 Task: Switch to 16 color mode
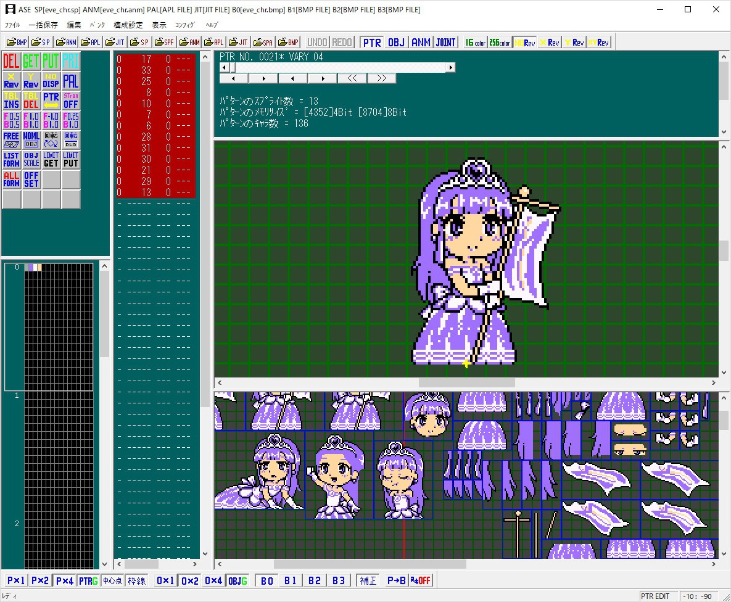[476, 43]
